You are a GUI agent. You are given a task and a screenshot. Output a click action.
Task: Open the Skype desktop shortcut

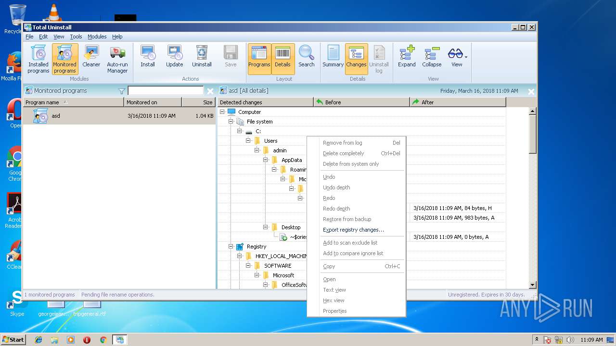pyautogui.click(x=17, y=303)
